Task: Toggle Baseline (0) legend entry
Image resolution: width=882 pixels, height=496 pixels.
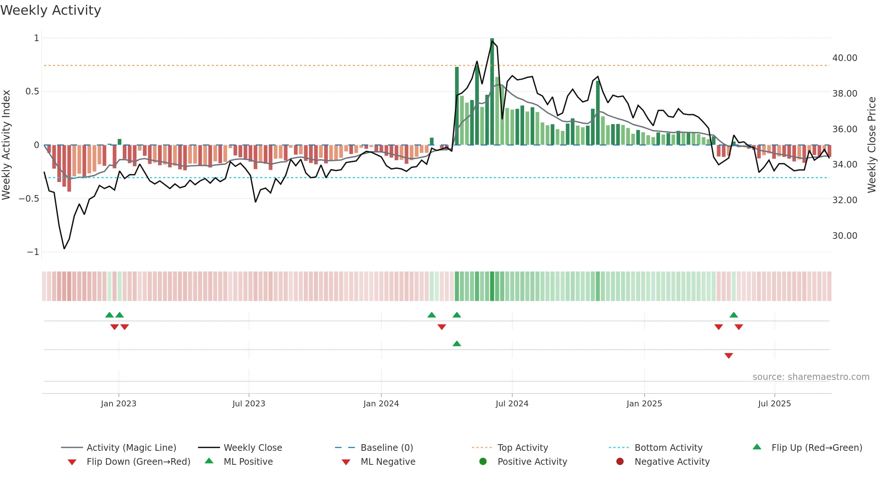Action: [x=374, y=448]
